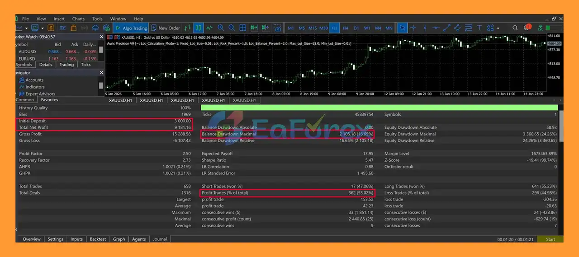
Task: Switch timeframe to H4
Action: [x=345, y=28]
